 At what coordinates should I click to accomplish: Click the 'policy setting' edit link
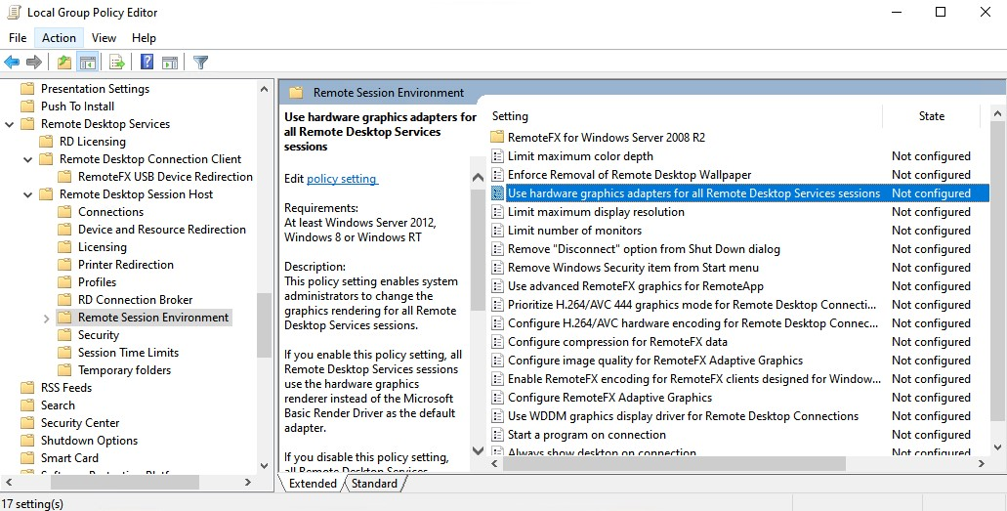(342, 179)
